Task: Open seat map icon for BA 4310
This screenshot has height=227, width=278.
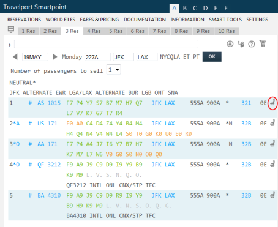Action: (x=272, y=195)
